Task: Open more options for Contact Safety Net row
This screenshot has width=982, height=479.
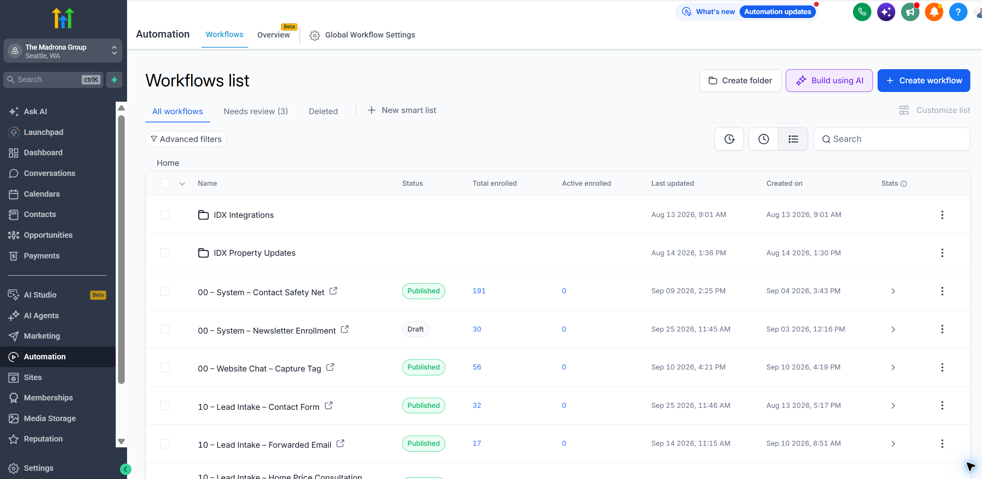Action: tap(942, 291)
